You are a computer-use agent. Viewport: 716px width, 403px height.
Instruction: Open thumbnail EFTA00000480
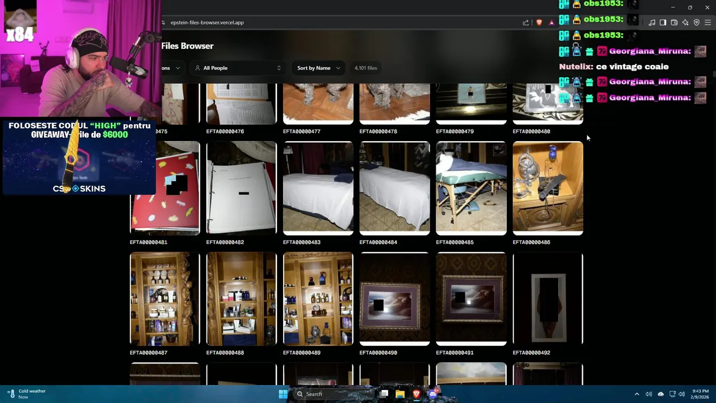(548, 104)
